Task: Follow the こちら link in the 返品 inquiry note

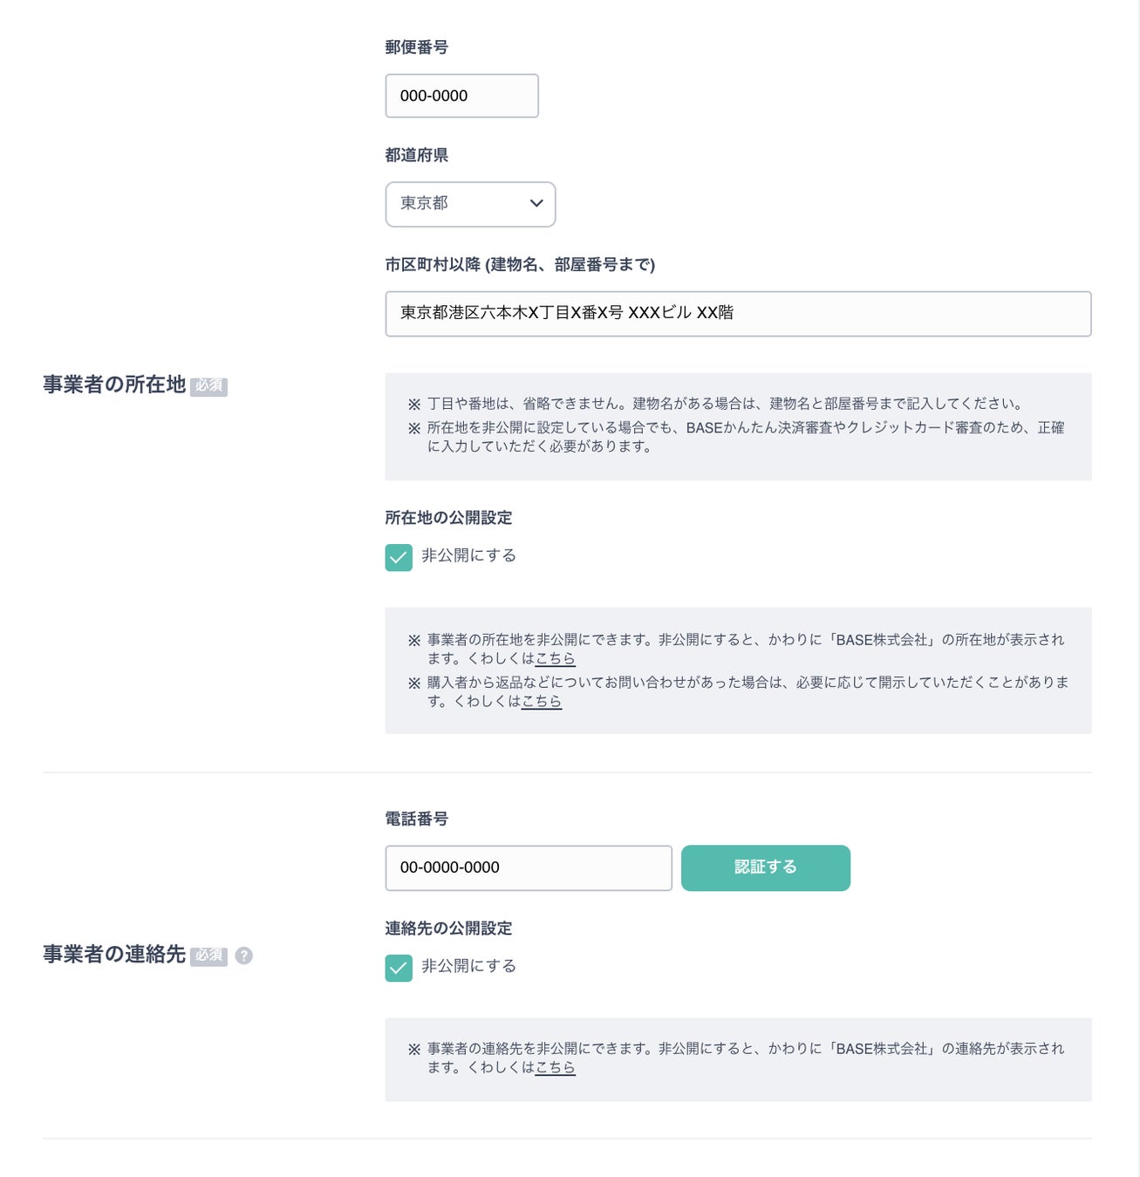Action: coord(541,702)
